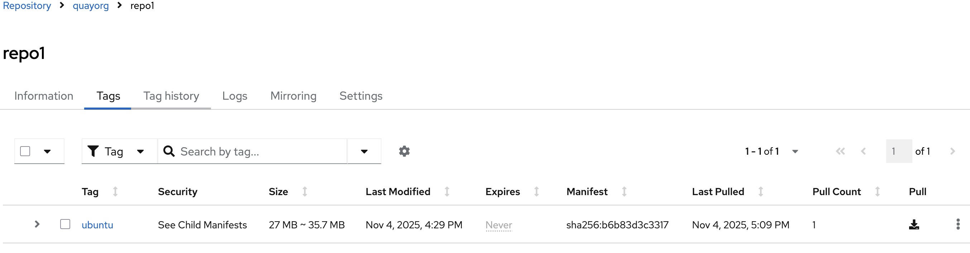The image size is (970, 253).
Task: Open the ubuntu tag link
Action: click(x=97, y=225)
